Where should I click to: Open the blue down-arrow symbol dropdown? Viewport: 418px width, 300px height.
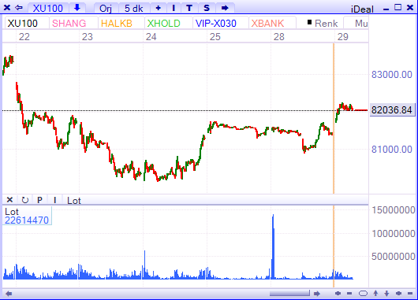pos(77,8)
